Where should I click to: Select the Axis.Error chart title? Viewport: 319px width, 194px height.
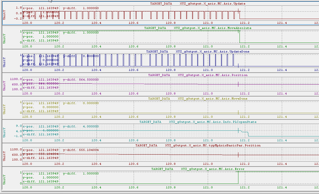[x=198, y=169]
